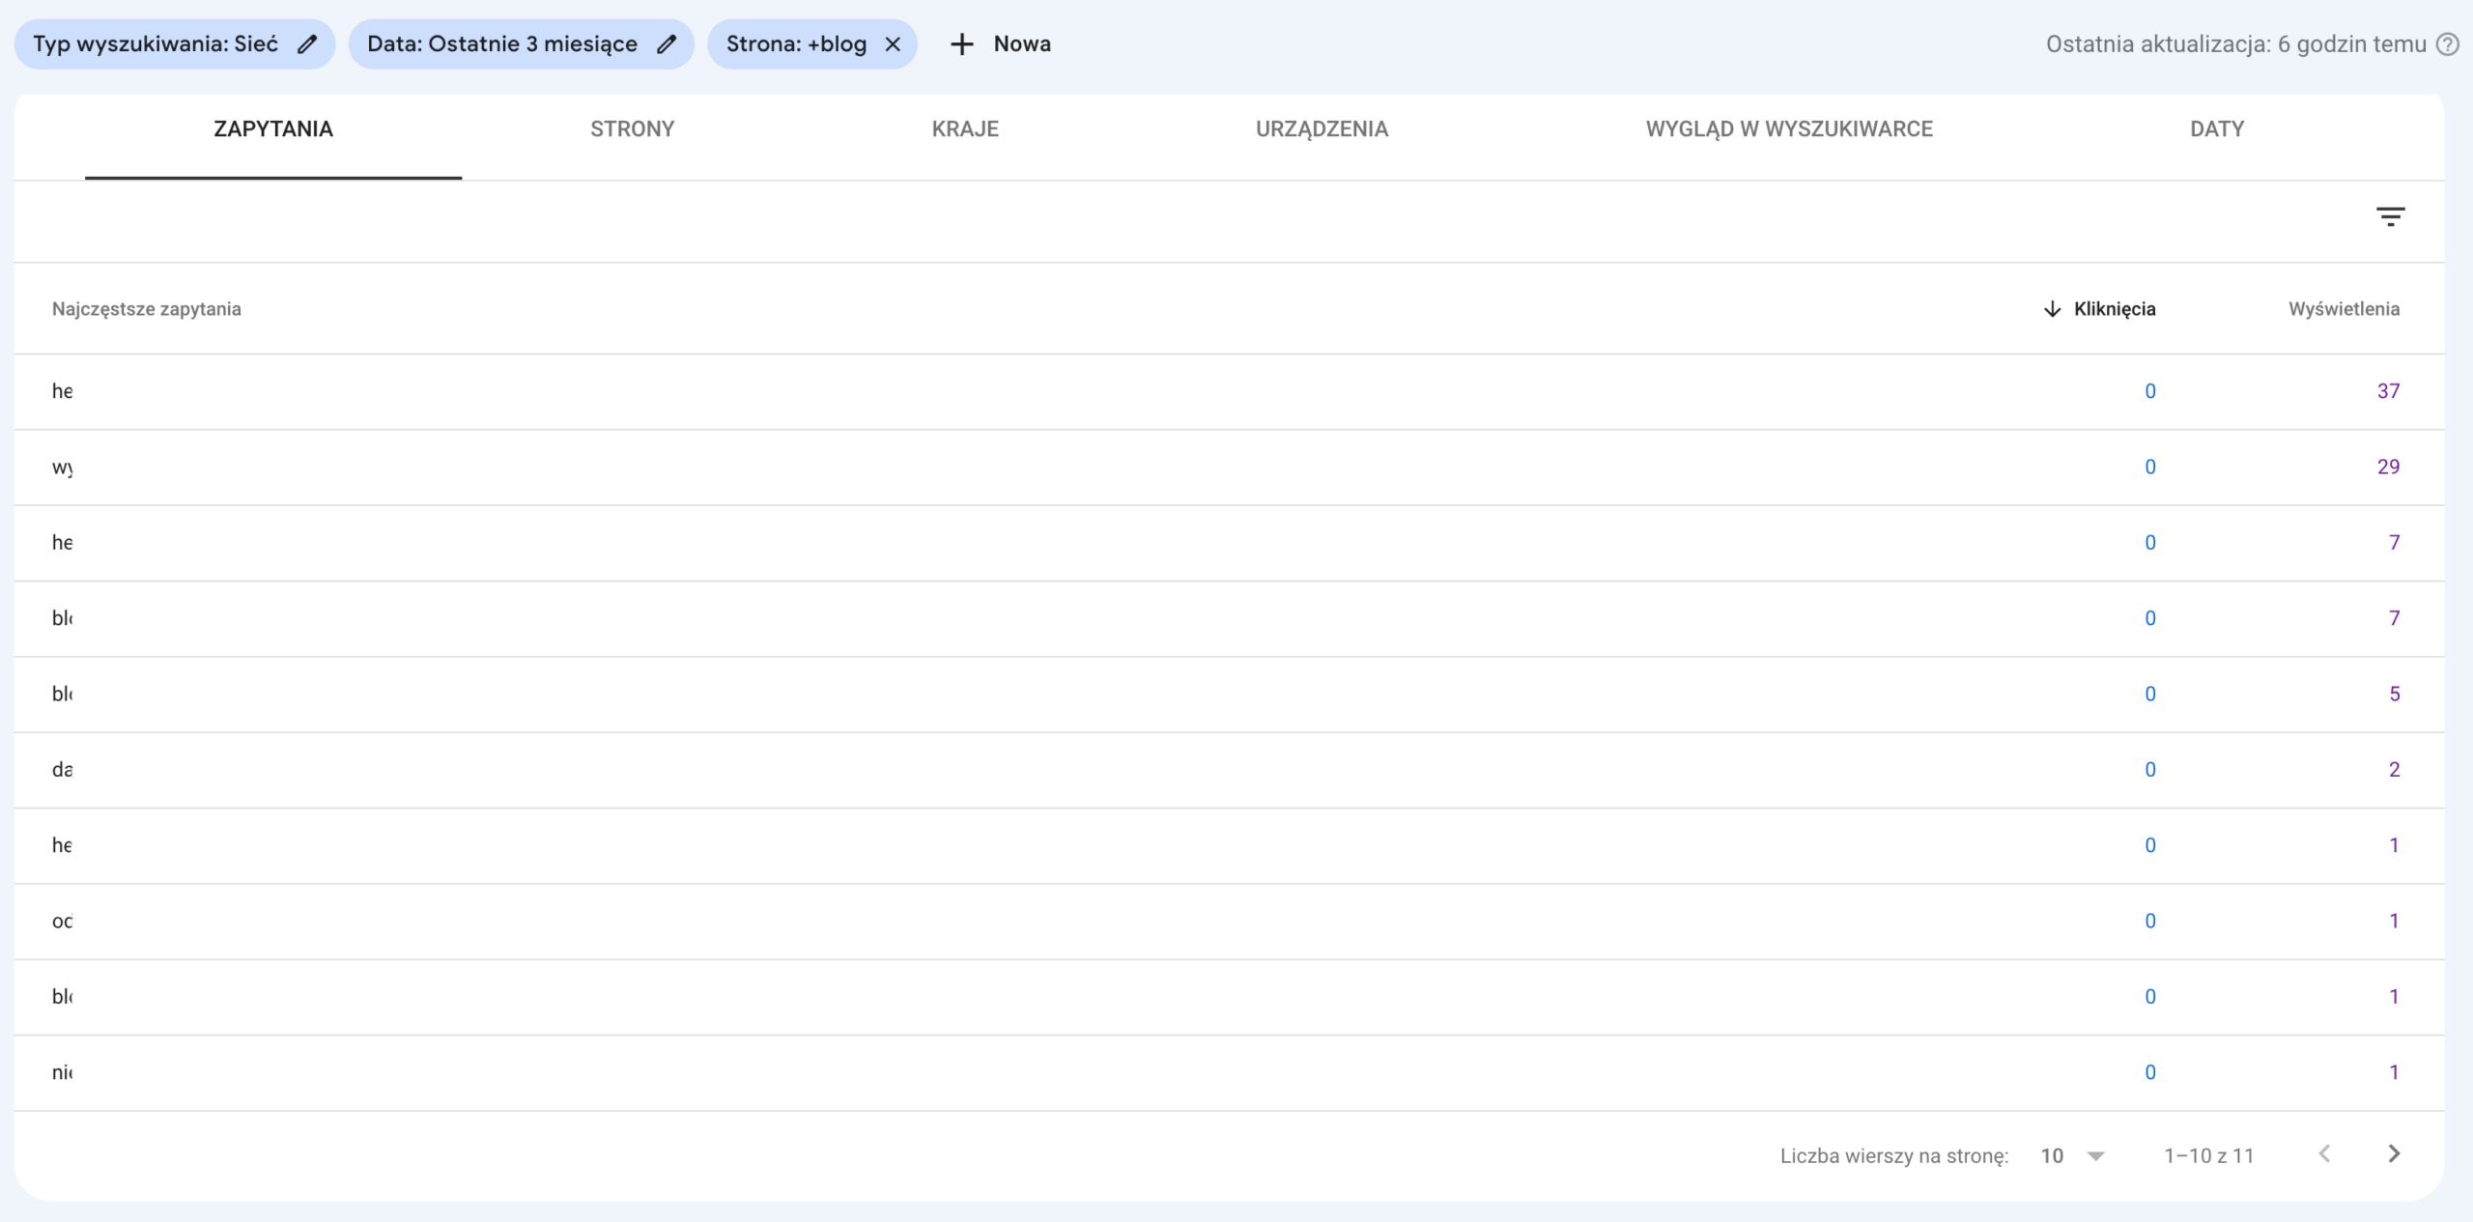
Task: Add a new filter with Nowa
Action: (1001, 44)
